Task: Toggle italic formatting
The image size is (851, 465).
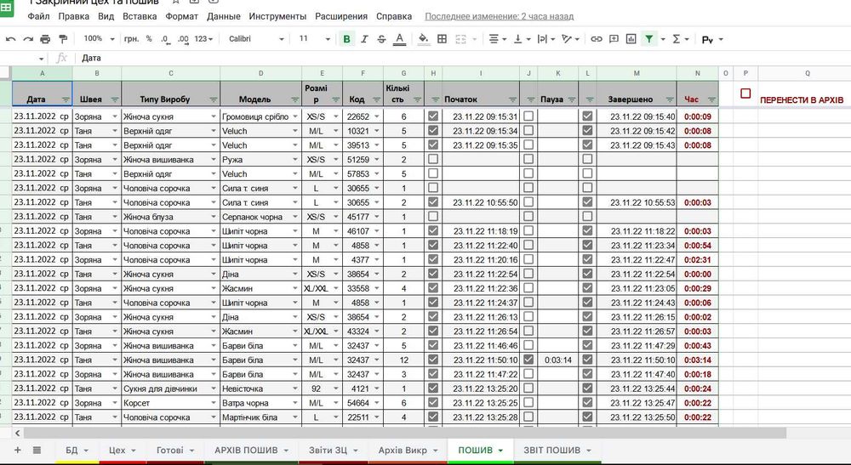Action: [364, 39]
